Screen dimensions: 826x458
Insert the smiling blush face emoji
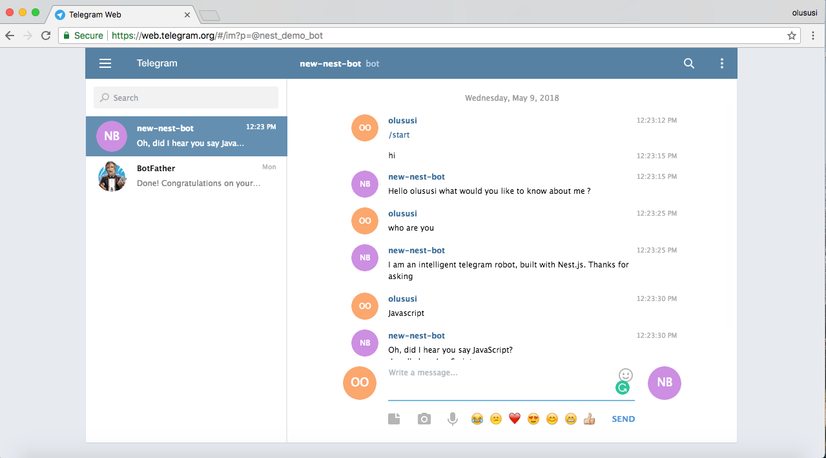coord(552,419)
